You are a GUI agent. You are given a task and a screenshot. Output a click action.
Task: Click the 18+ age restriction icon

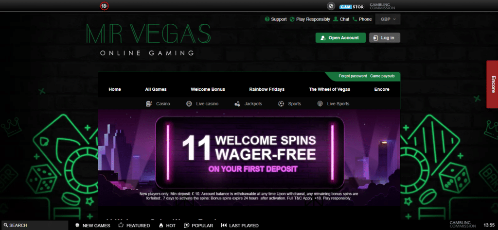[104, 6]
